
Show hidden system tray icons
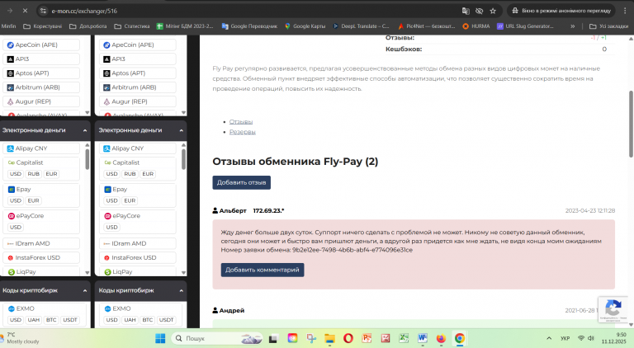tap(549, 338)
